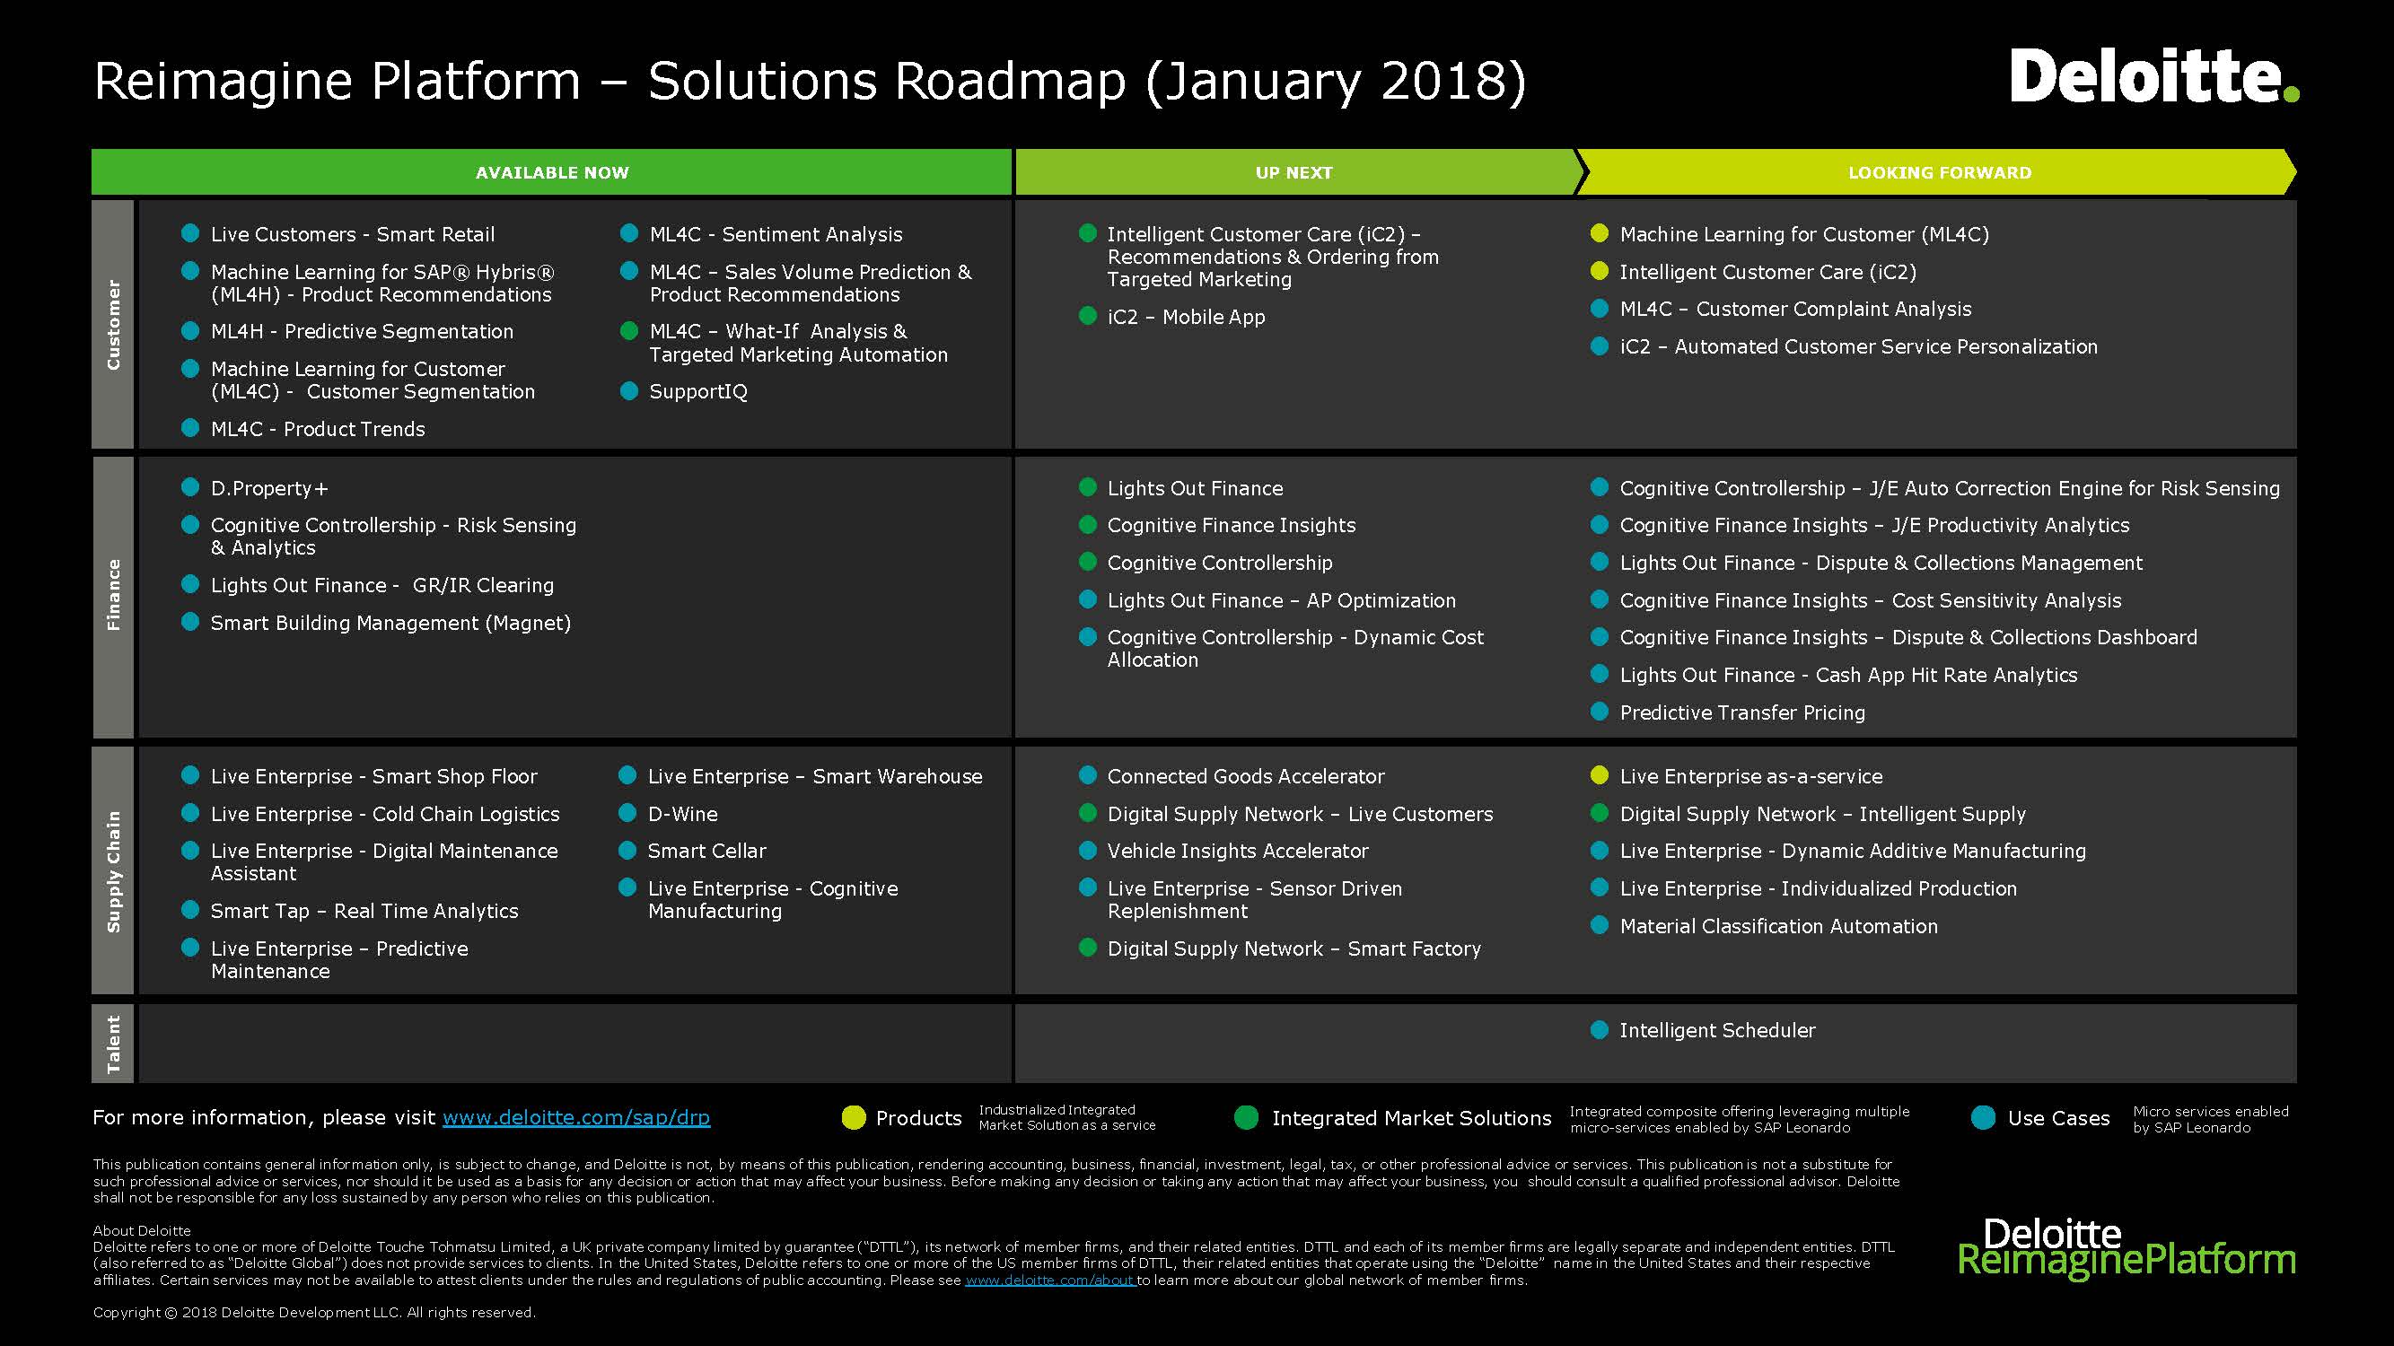
Task: Select Lights Out Finance - Cash App Hit Rate Analytics
Action: click(x=1848, y=676)
